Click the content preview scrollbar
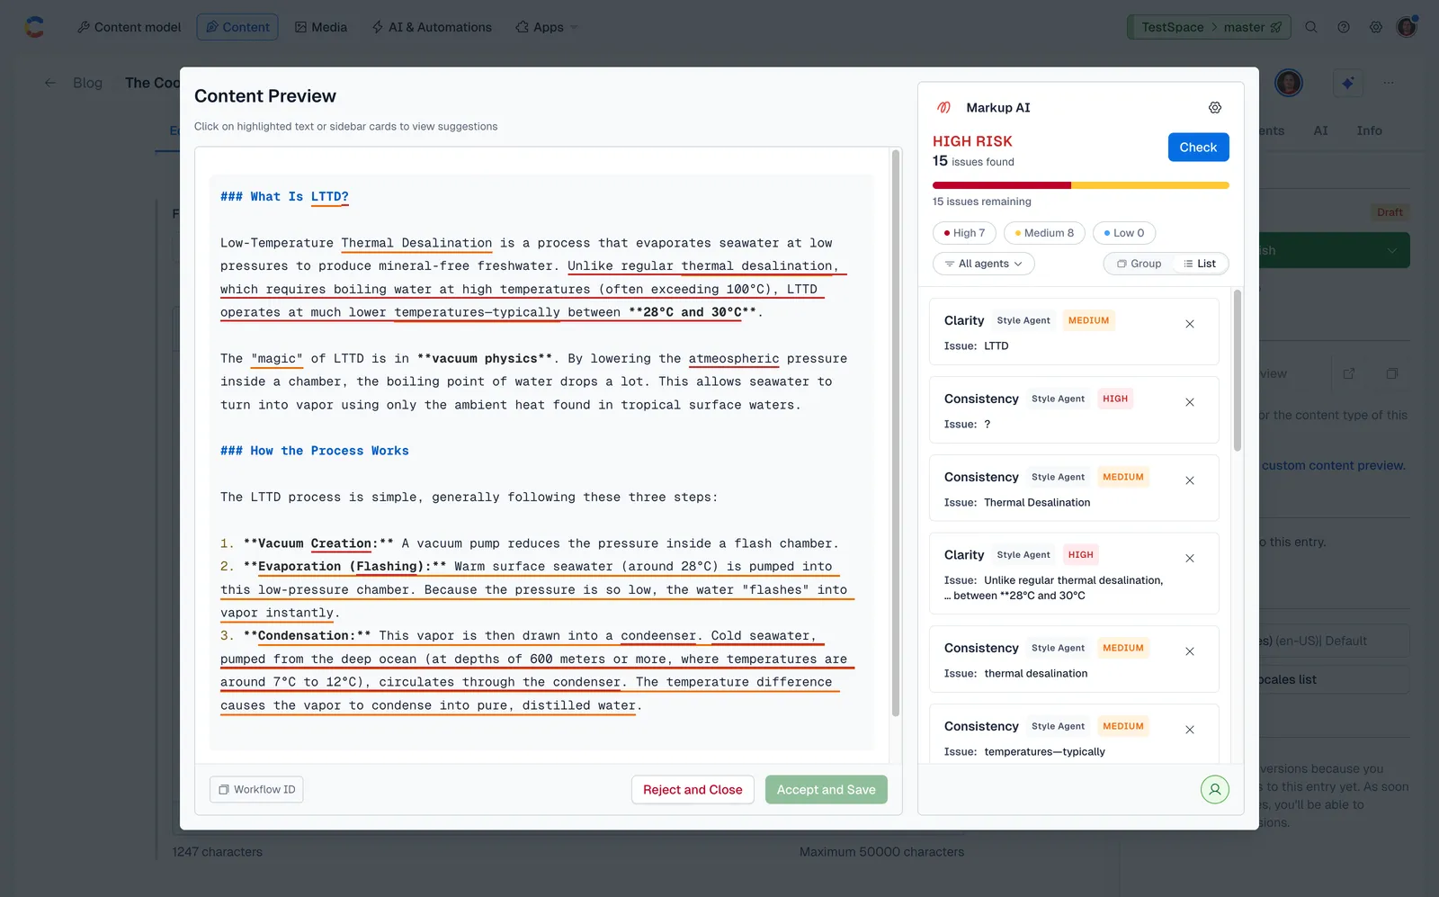 [x=896, y=434]
